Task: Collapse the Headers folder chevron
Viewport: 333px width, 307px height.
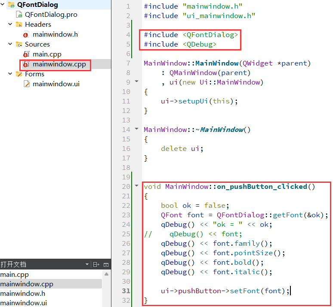Action: click(10, 24)
